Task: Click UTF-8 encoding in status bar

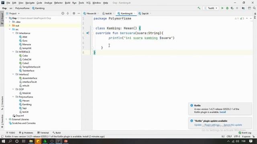Action: click(x=237, y=136)
